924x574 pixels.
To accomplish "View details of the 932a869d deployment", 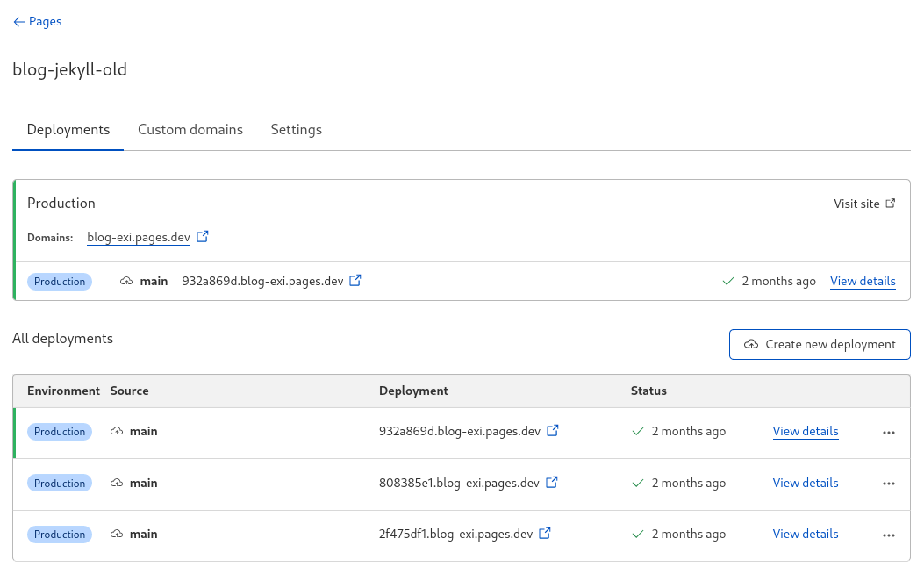I will 805,431.
